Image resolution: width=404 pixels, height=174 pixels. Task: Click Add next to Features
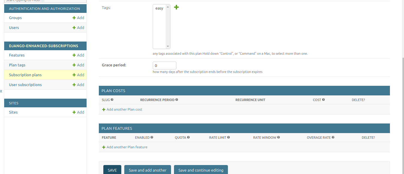click(78, 55)
